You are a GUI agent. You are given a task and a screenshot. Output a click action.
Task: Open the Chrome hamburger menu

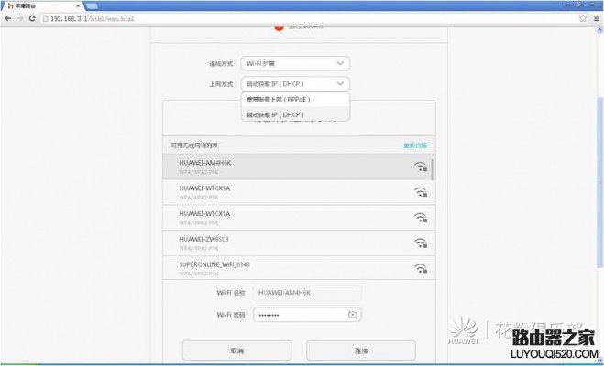click(597, 18)
